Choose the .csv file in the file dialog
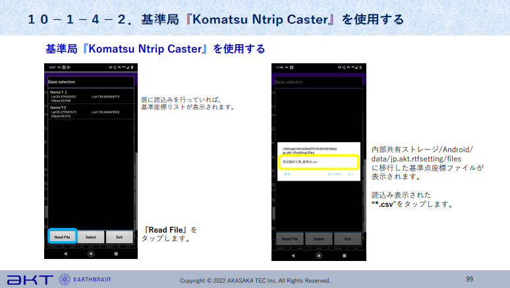The image size is (510, 288). click(319, 162)
